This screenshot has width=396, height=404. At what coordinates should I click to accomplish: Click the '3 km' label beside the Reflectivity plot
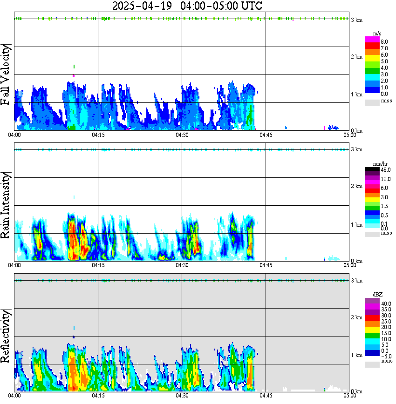(x=357, y=281)
